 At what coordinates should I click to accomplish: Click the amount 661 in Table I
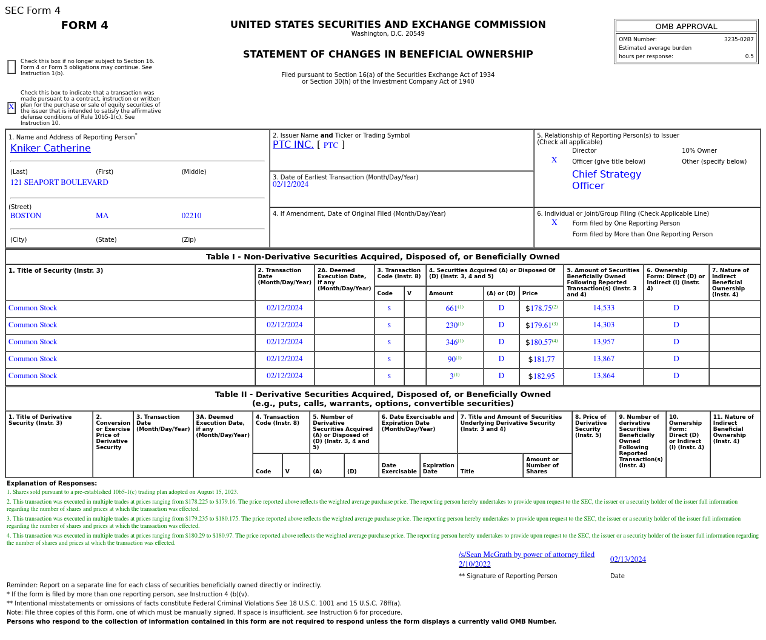[x=451, y=308]
